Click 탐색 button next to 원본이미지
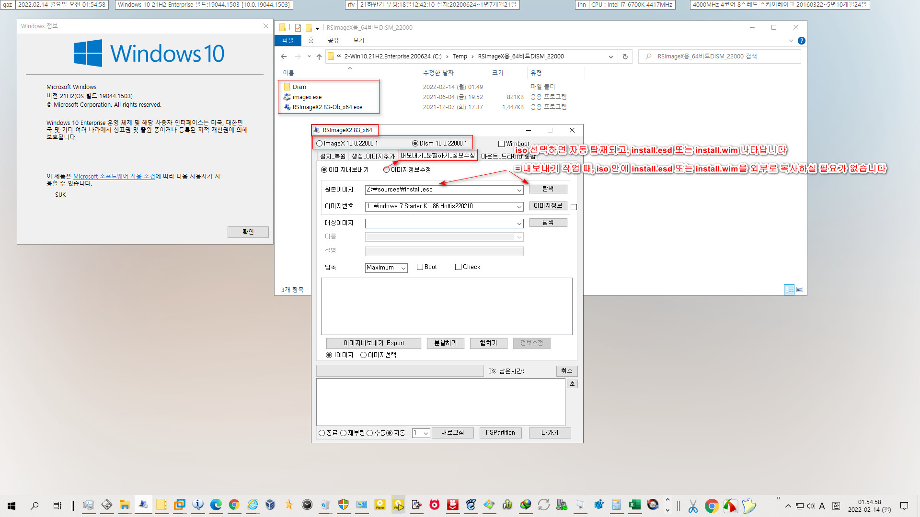 [x=548, y=189]
